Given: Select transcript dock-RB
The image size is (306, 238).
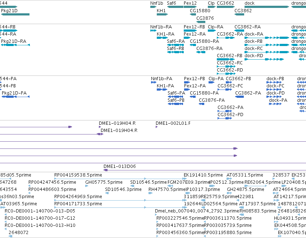Looking at the screenshot, I should tap(267, 45).
